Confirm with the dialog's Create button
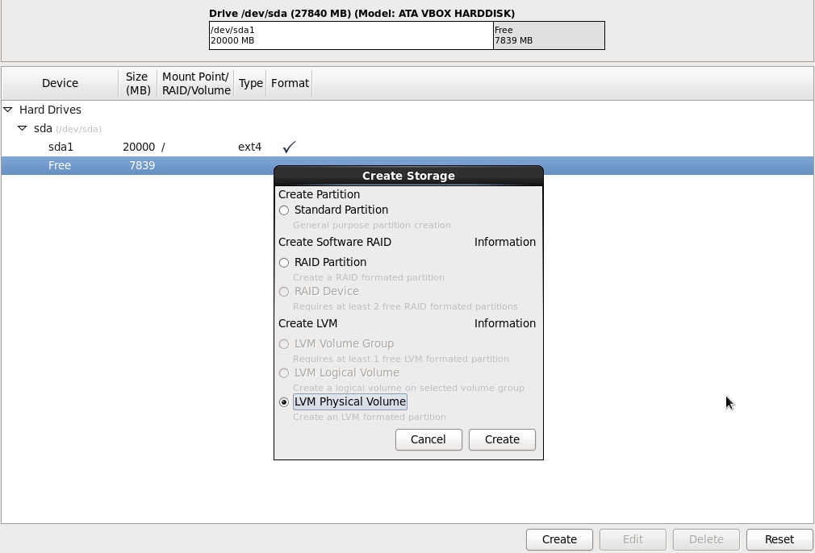This screenshot has height=553, width=815. coord(502,439)
